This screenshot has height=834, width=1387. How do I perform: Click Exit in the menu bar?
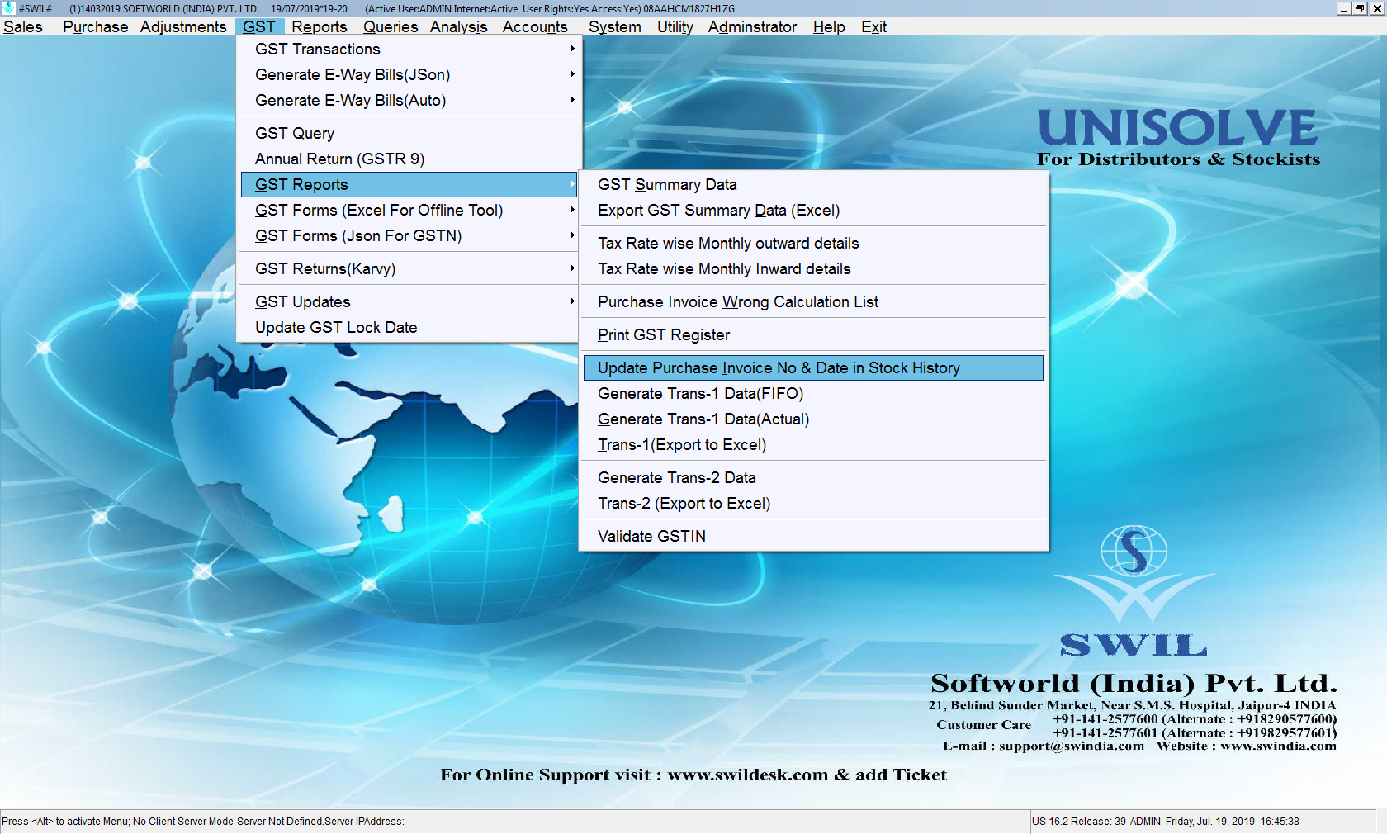click(873, 26)
